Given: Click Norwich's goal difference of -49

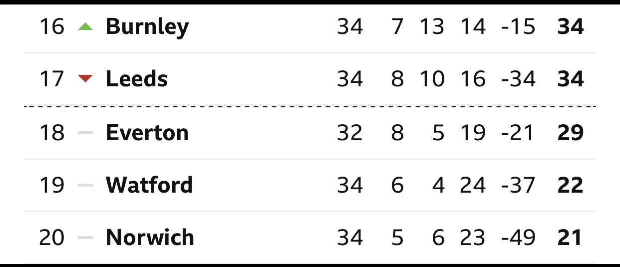Looking at the screenshot, I should coord(518,238).
